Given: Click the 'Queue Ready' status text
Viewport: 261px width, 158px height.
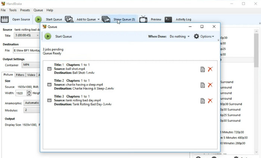Looking at the screenshot, I should [x=52, y=53].
